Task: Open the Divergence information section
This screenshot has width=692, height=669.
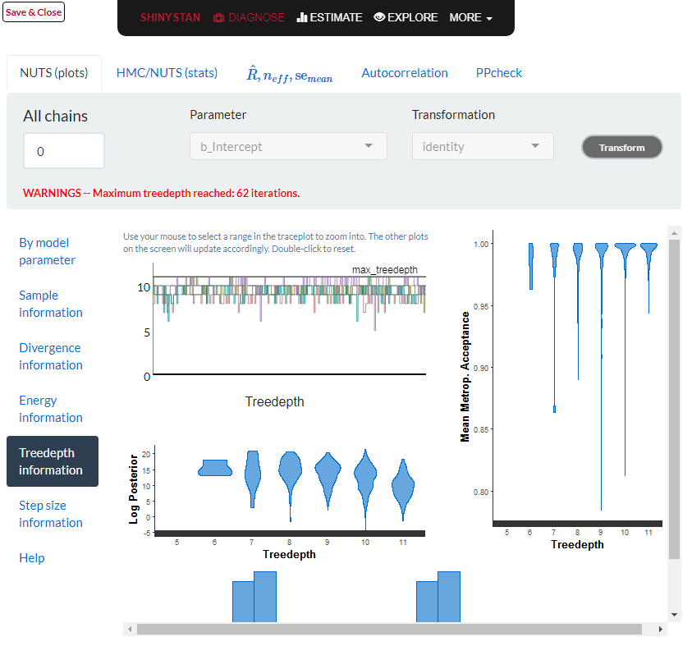Action: coord(50,356)
